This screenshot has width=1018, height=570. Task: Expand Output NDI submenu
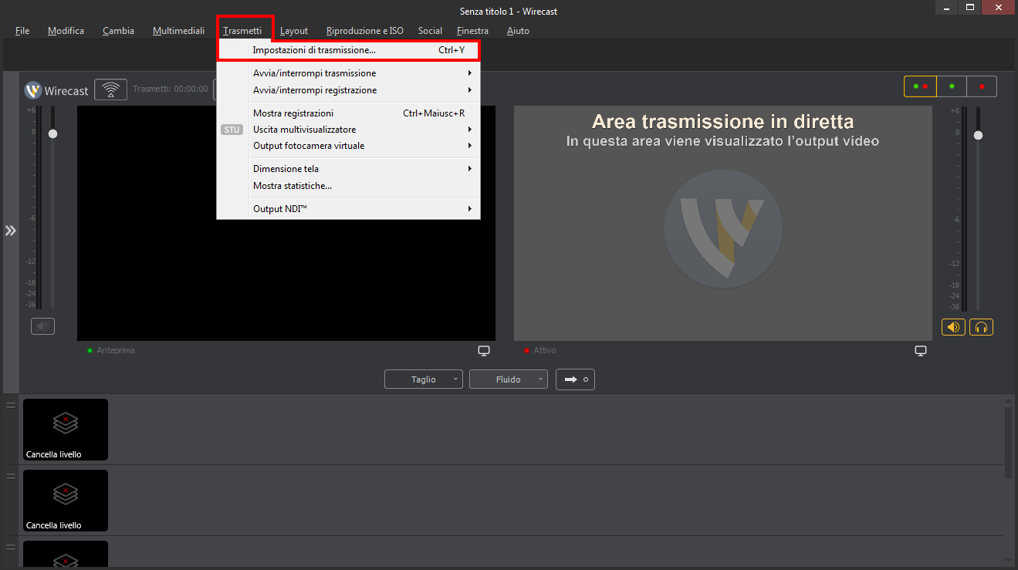pos(348,209)
